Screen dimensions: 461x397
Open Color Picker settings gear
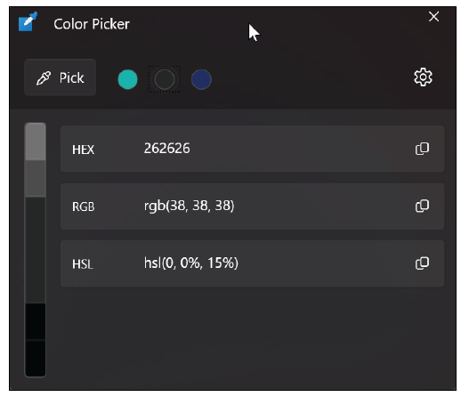click(x=423, y=77)
